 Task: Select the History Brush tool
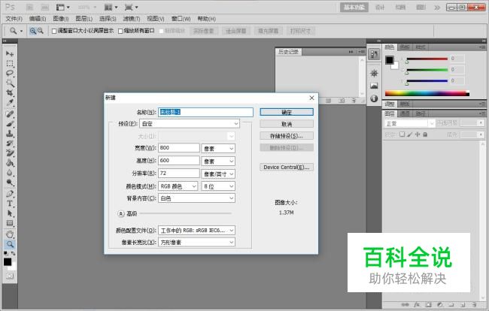click(x=10, y=143)
